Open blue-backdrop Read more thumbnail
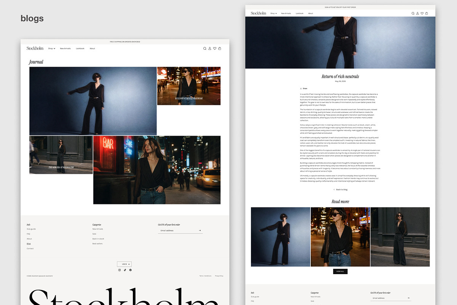This screenshot has width=457, height=305. 281,237
